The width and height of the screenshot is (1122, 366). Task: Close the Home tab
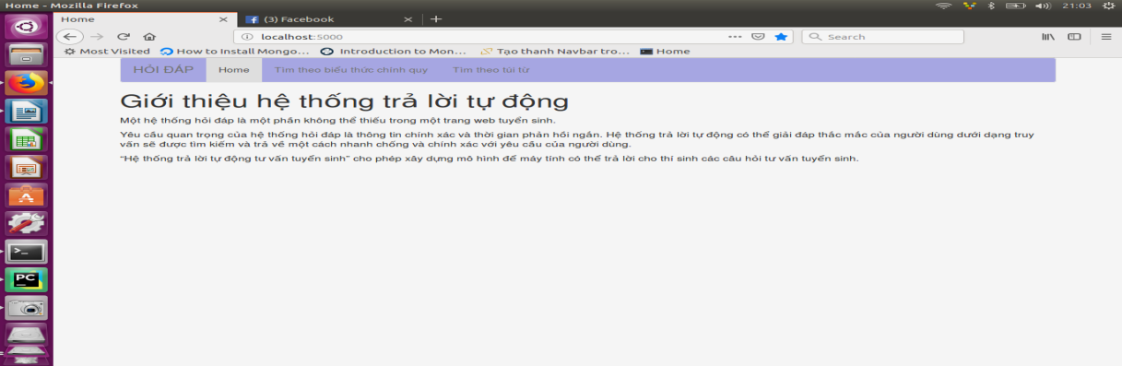click(x=223, y=18)
